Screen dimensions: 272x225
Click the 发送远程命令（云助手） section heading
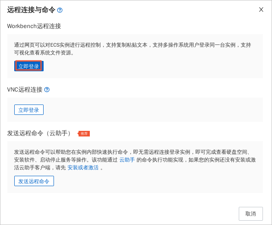[x=40, y=133]
